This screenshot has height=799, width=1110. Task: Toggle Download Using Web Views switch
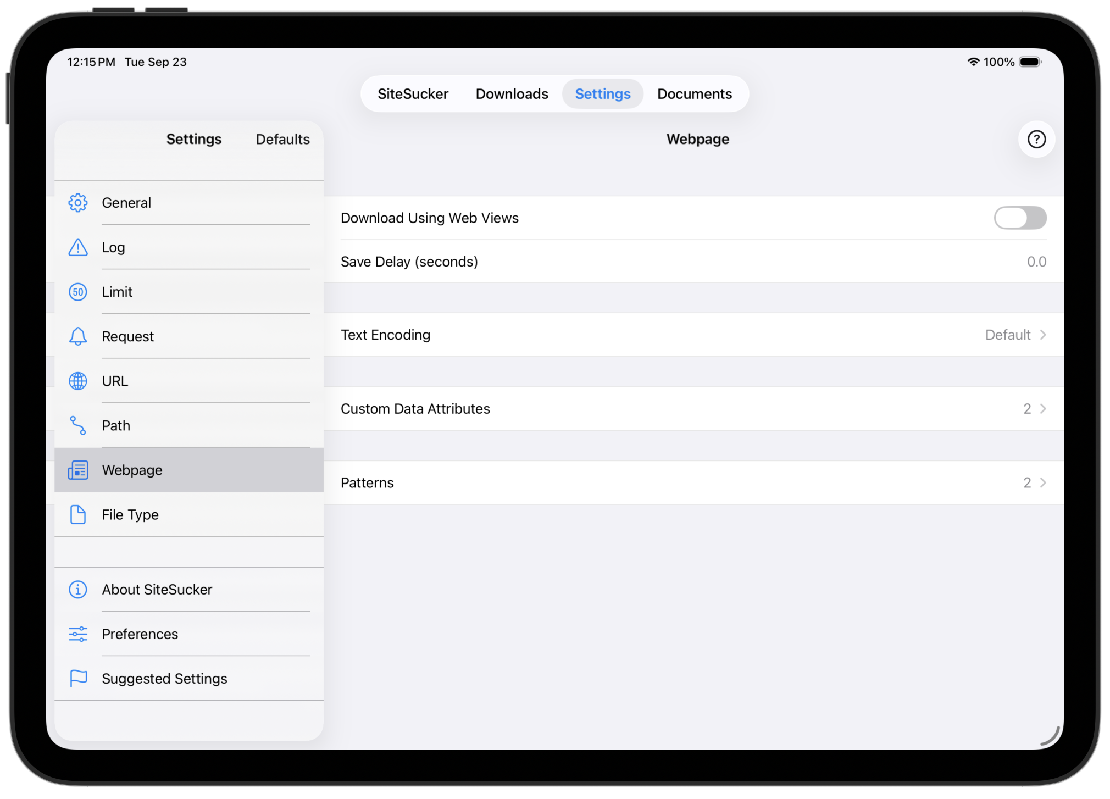pos(1020,218)
